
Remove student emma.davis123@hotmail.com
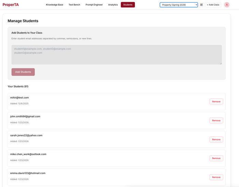pyautogui.click(x=216, y=177)
